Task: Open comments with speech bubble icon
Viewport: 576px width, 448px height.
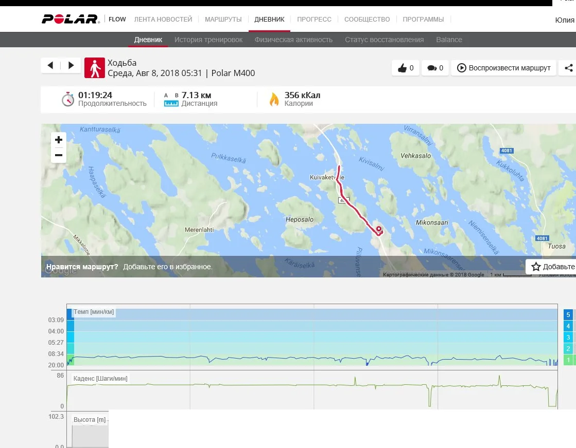Action: [x=432, y=68]
